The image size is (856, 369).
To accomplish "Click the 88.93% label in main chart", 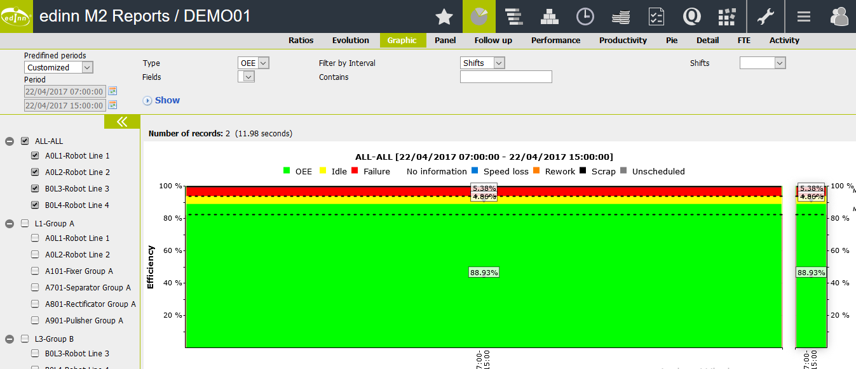I will pyautogui.click(x=484, y=273).
